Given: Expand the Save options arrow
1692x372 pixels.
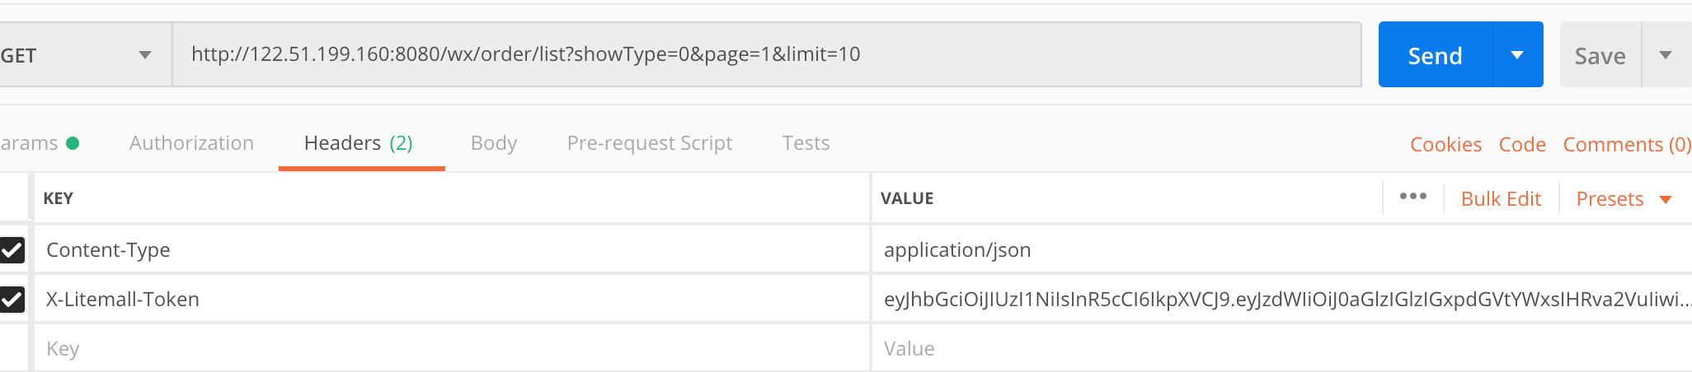Looking at the screenshot, I should 1666,55.
